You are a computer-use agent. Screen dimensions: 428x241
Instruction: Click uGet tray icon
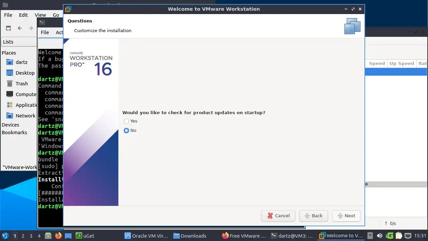coord(390,236)
